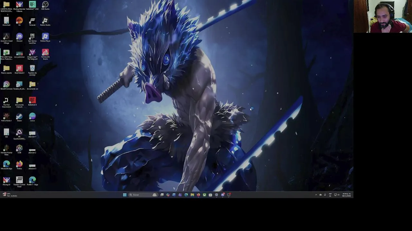Open Firefox from the taskbar

198,195
